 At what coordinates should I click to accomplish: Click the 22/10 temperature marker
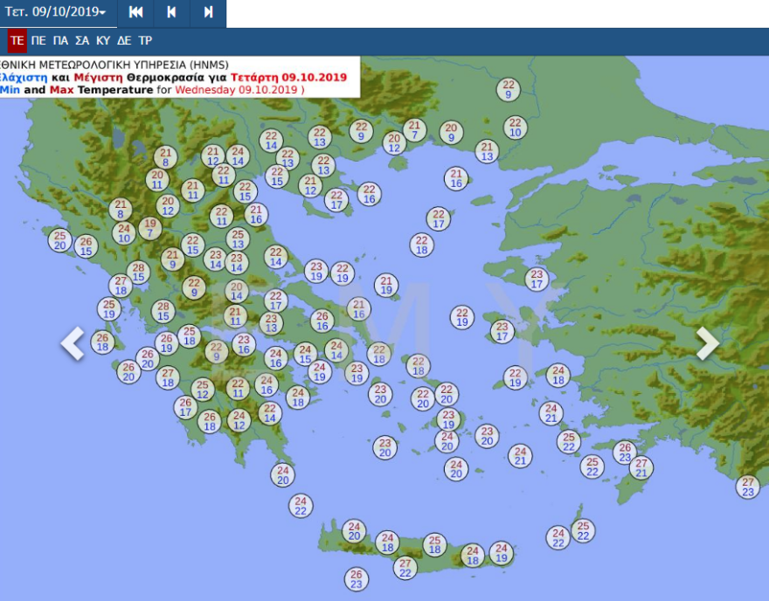pyautogui.click(x=515, y=128)
